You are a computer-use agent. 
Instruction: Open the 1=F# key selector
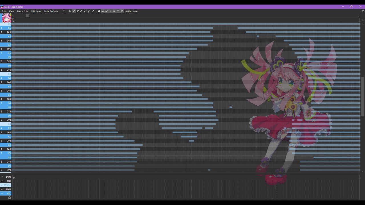click(x=135, y=11)
